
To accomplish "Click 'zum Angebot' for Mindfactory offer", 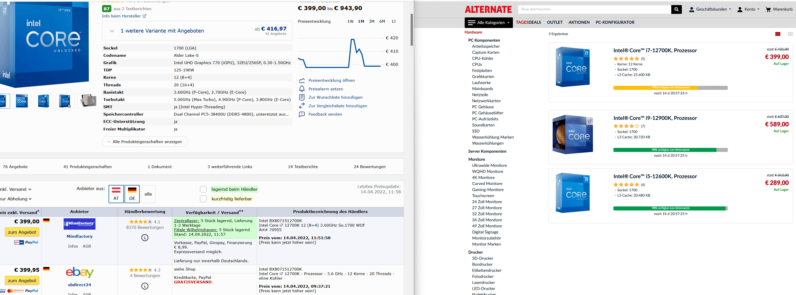I will pos(22,232).
